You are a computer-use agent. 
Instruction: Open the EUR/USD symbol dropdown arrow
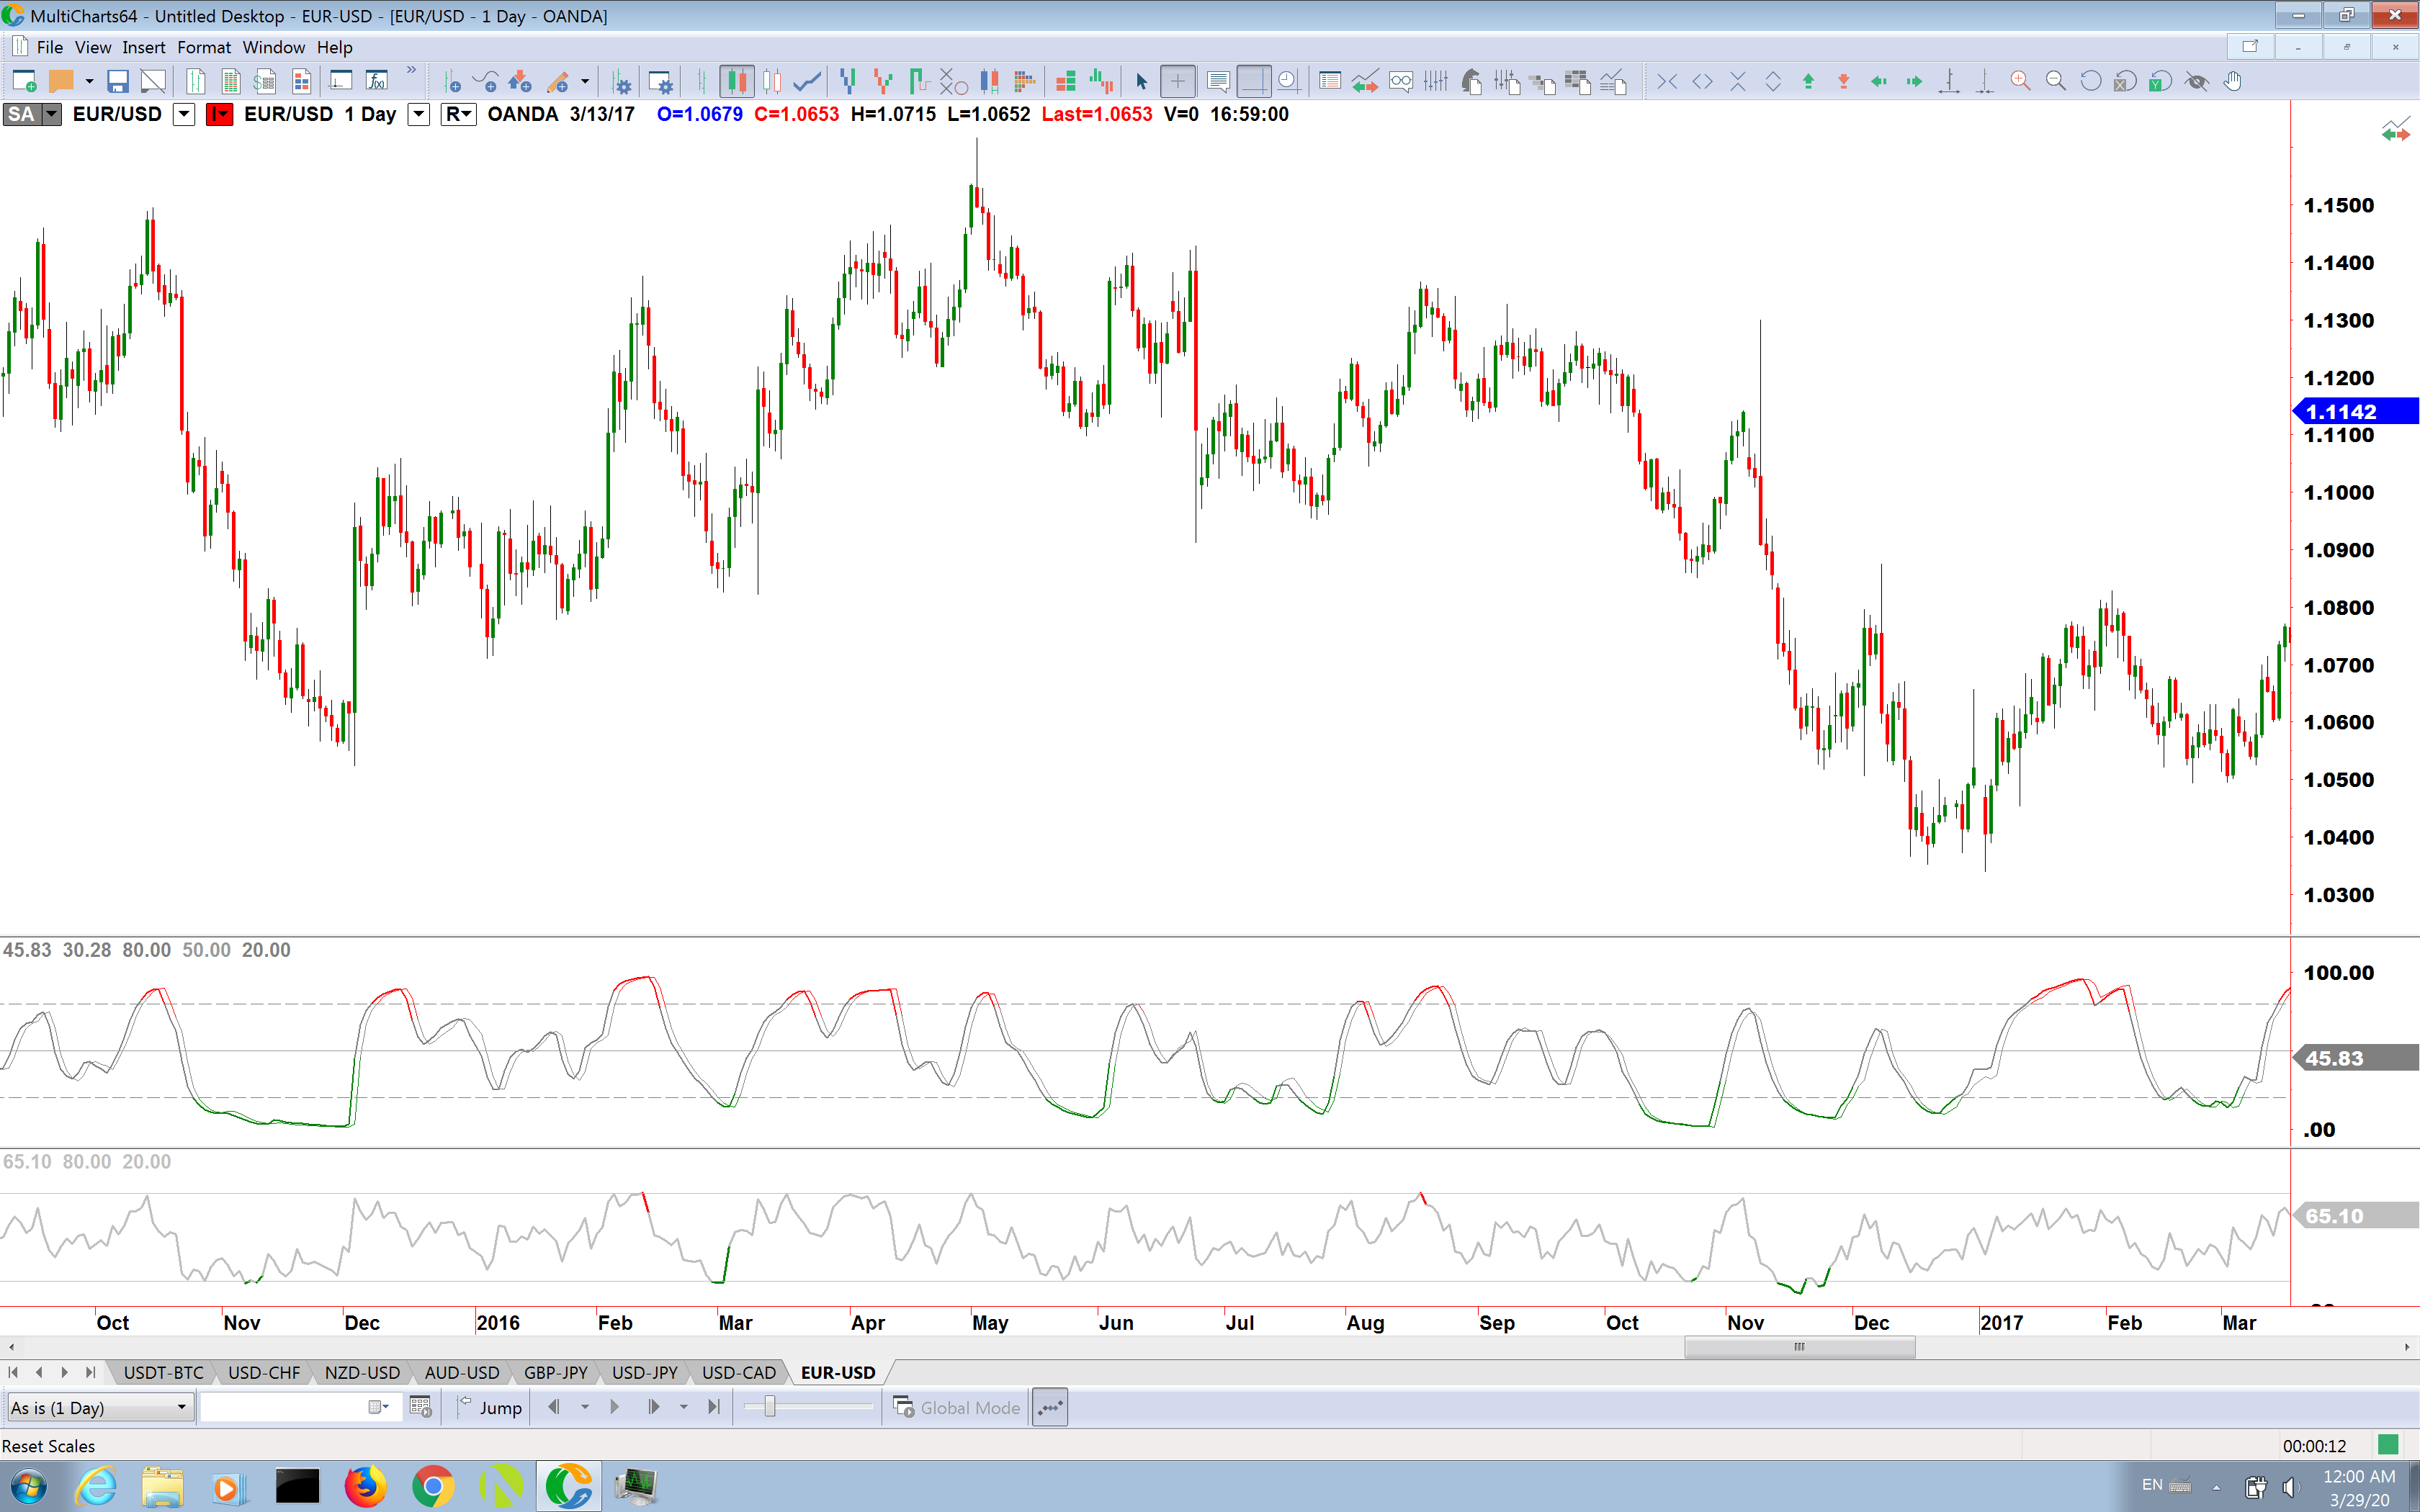coord(184,114)
